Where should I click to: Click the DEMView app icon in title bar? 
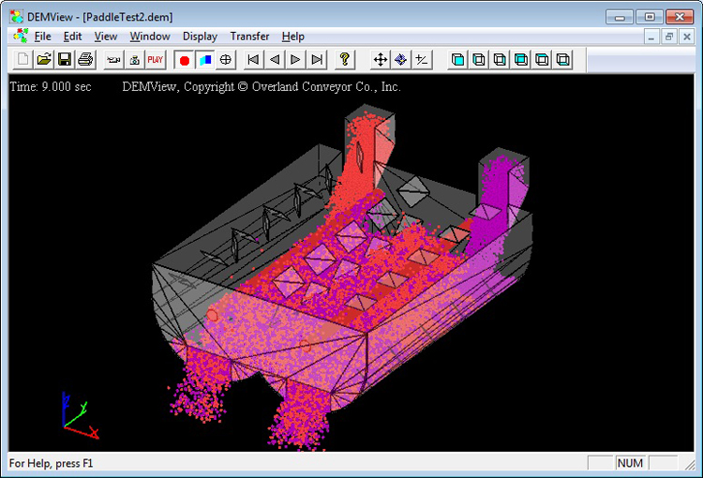18,17
